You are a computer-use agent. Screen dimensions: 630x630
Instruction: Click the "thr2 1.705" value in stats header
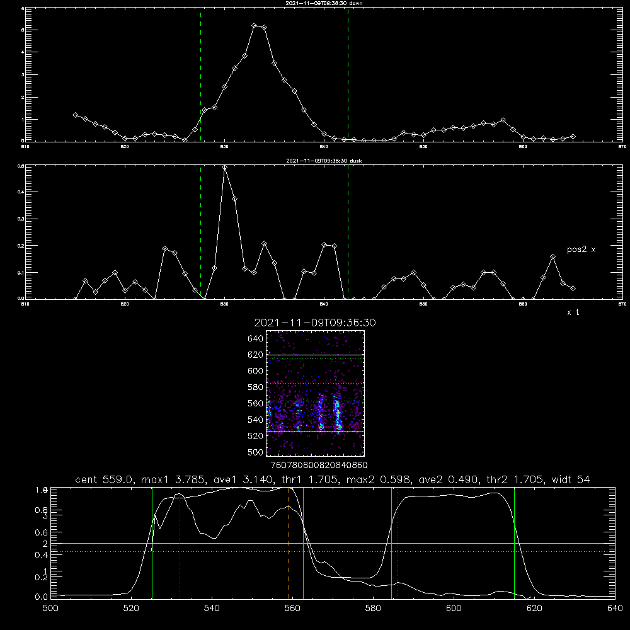[x=514, y=479]
